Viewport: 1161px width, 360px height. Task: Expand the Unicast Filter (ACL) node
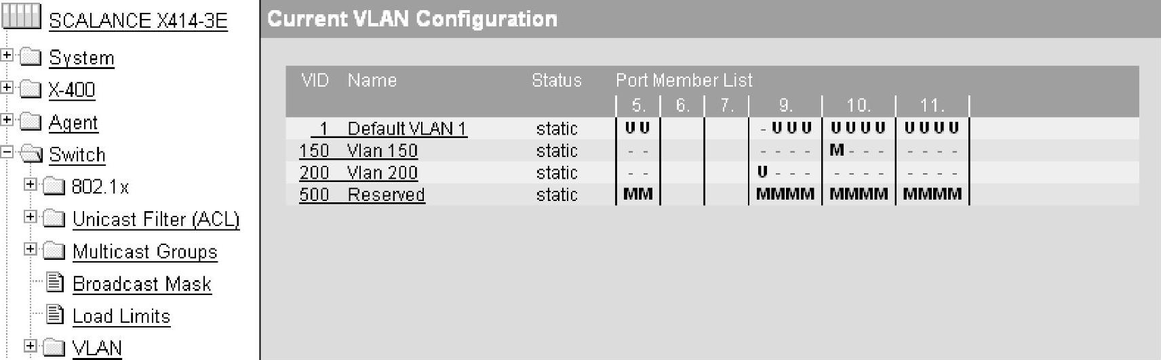point(30,217)
